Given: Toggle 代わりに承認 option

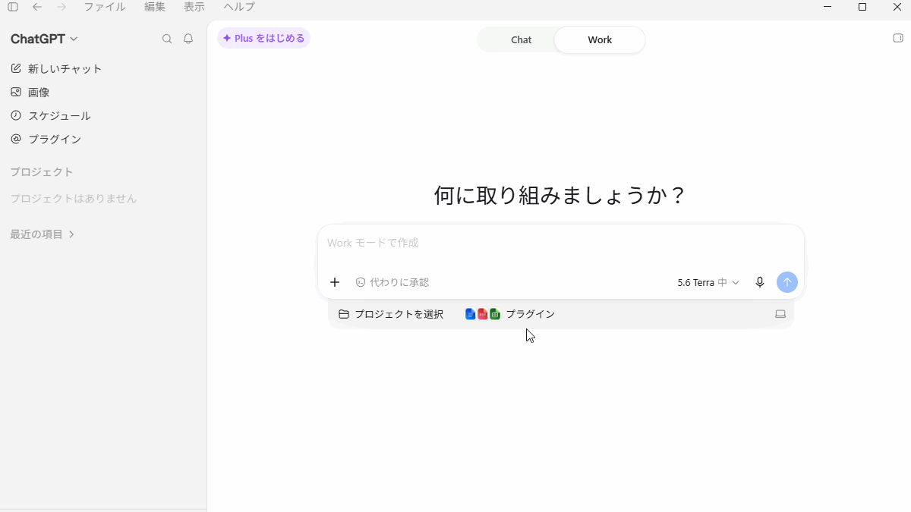Looking at the screenshot, I should tap(392, 282).
